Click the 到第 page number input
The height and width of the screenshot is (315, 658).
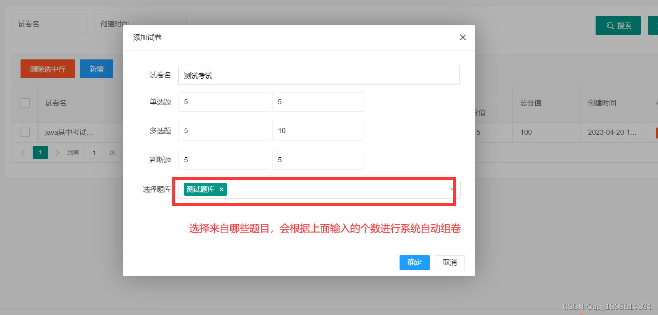coord(94,152)
